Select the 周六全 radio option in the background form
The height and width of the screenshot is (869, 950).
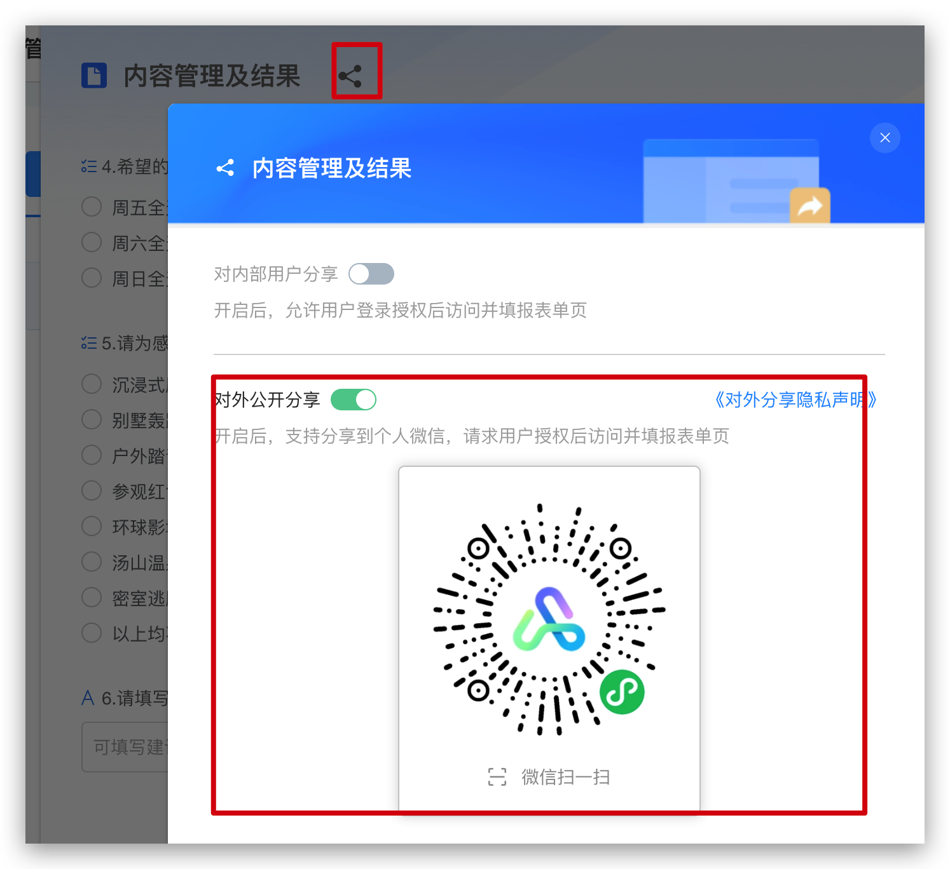coord(92,242)
